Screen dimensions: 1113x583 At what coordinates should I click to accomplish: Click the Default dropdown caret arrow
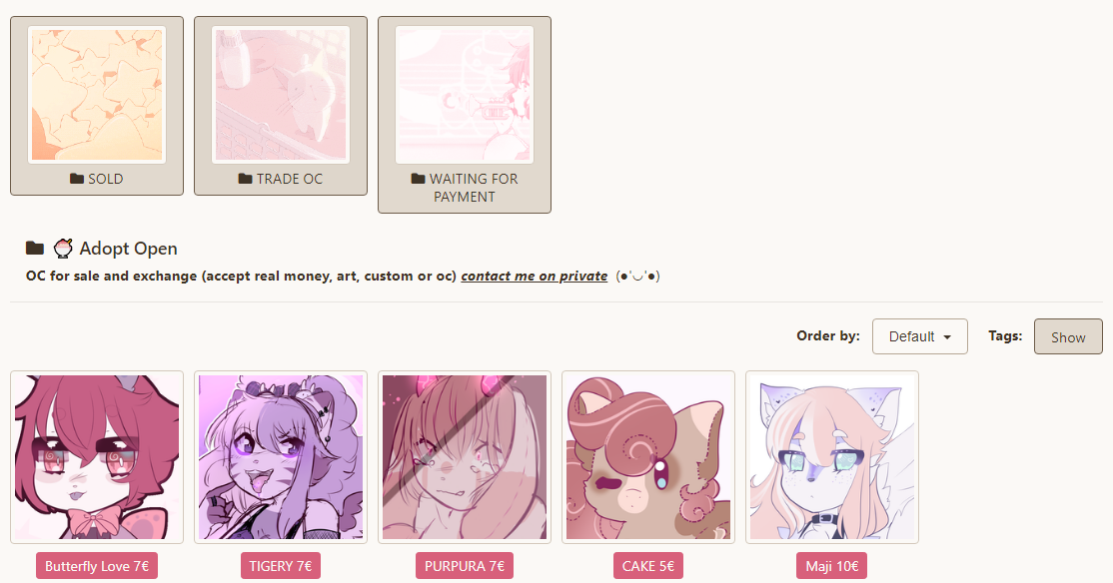947,337
